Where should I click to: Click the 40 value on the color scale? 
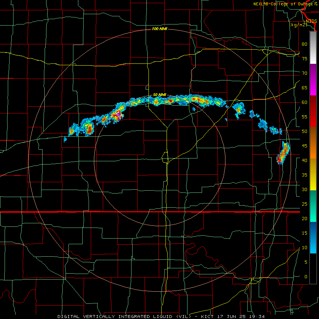tap(304, 160)
